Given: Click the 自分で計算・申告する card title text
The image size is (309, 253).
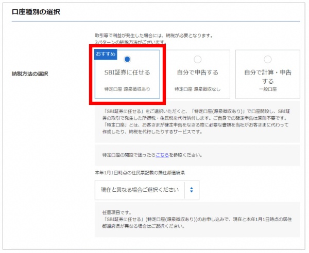Looking at the screenshot, I should point(267,77).
